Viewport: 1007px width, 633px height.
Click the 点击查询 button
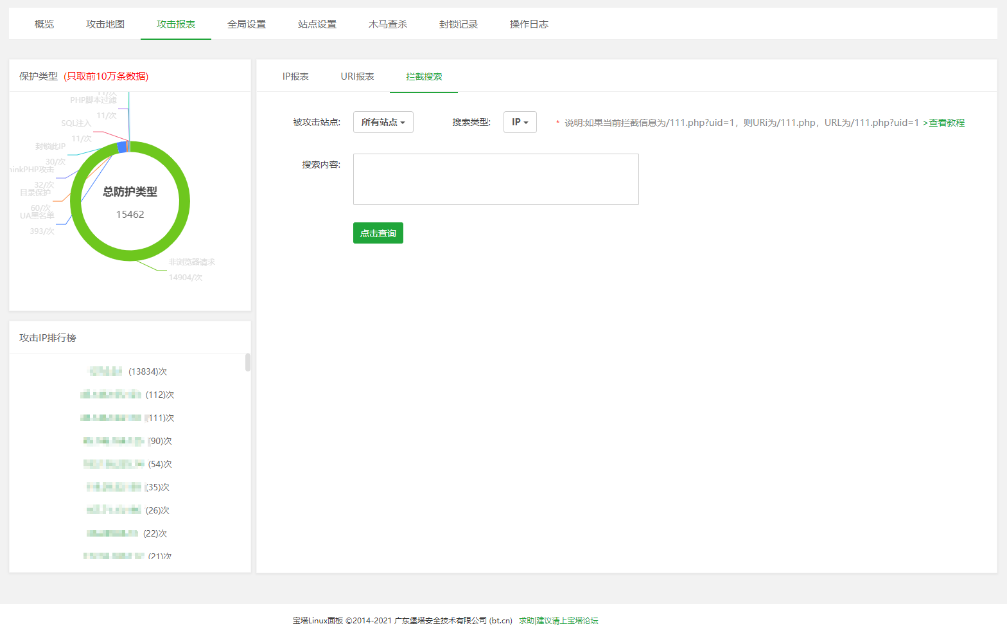click(x=378, y=233)
